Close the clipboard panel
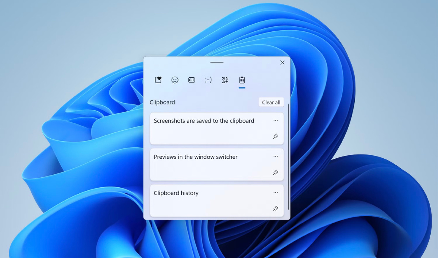 pyautogui.click(x=282, y=62)
